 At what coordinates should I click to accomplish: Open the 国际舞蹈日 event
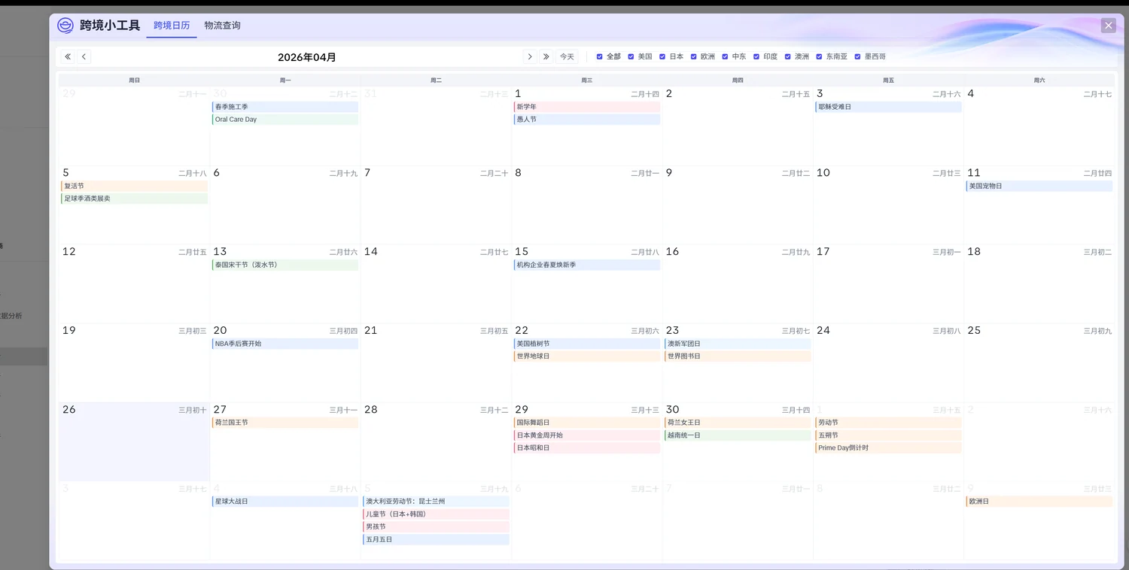point(587,423)
